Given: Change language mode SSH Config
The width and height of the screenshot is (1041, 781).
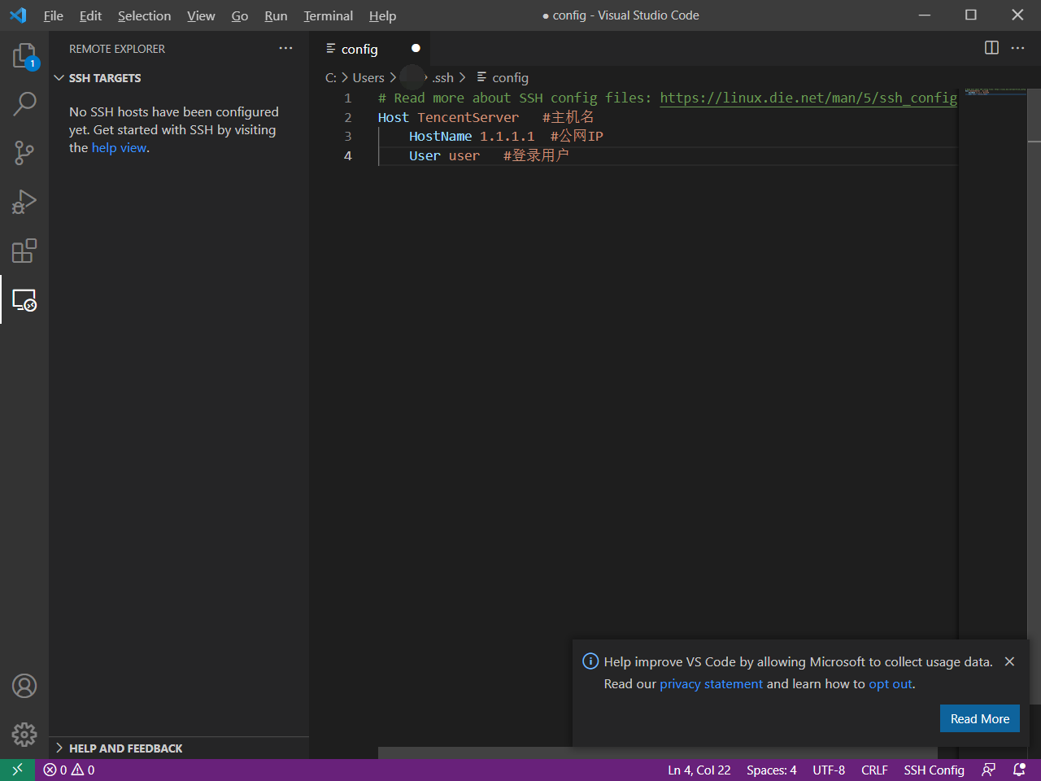Looking at the screenshot, I should point(934,770).
